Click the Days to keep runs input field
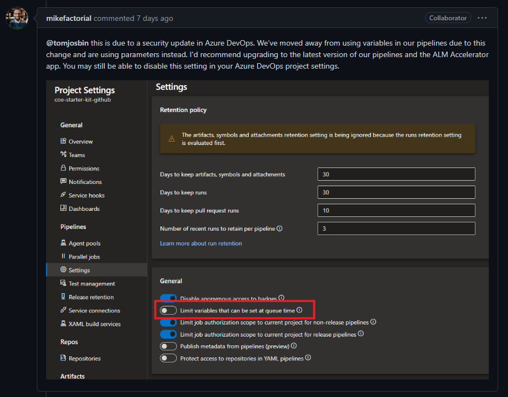The height and width of the screenshot is (397, 508). (396, 192)
